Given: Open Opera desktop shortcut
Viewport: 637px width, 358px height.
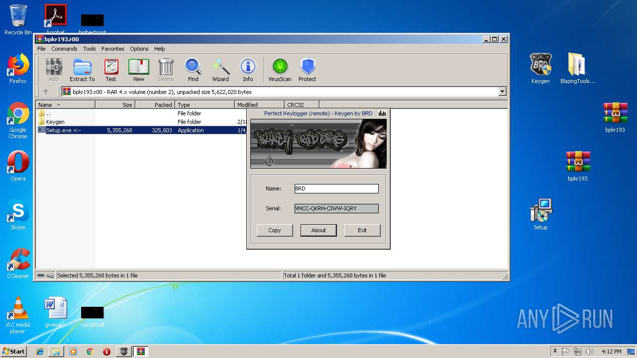Looking at the screenshot, I should pyautogui.click(x=18, y=166).
